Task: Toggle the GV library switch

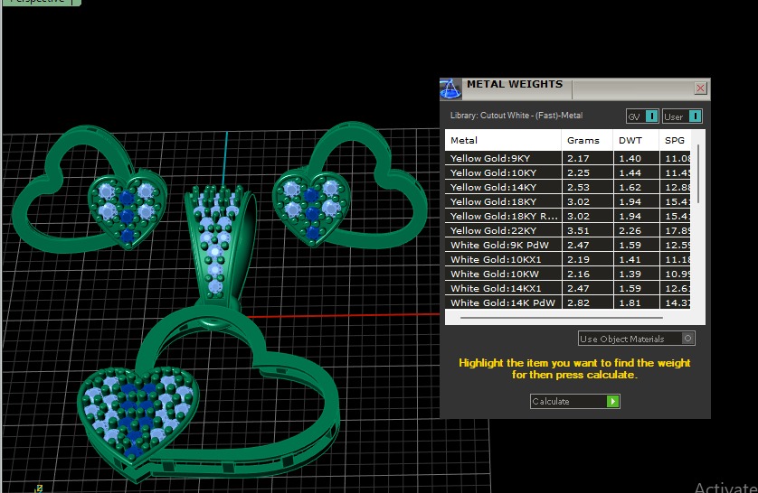Action: pyautogui.click(x=642, y=116)
